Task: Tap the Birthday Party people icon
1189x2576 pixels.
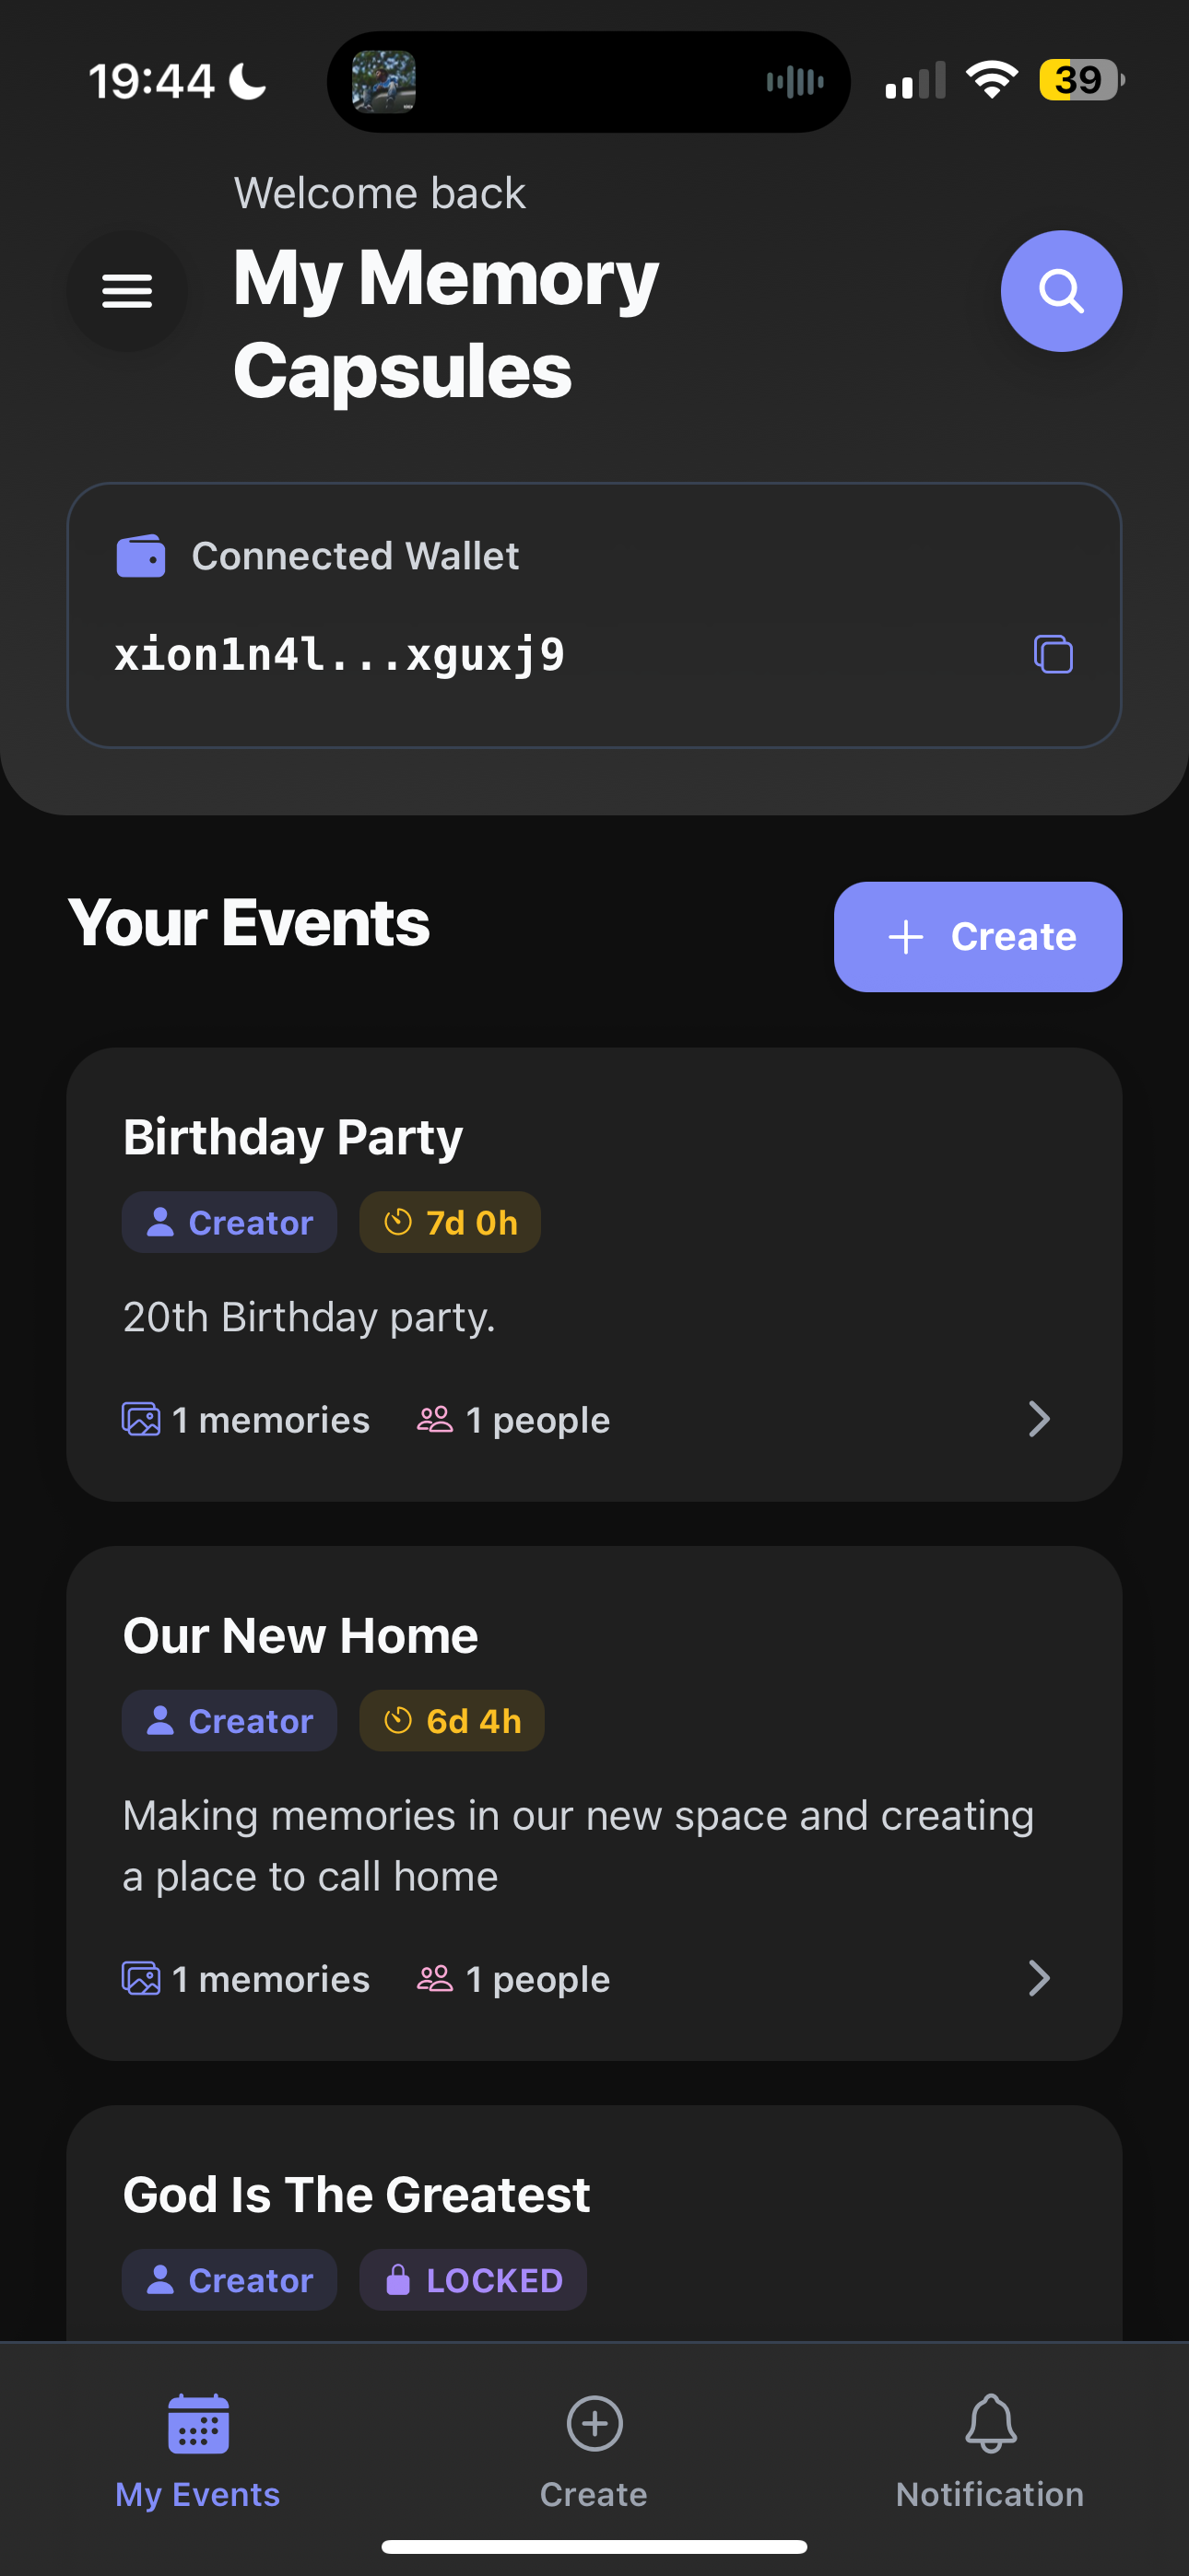Action: [x=435, y=1419]
